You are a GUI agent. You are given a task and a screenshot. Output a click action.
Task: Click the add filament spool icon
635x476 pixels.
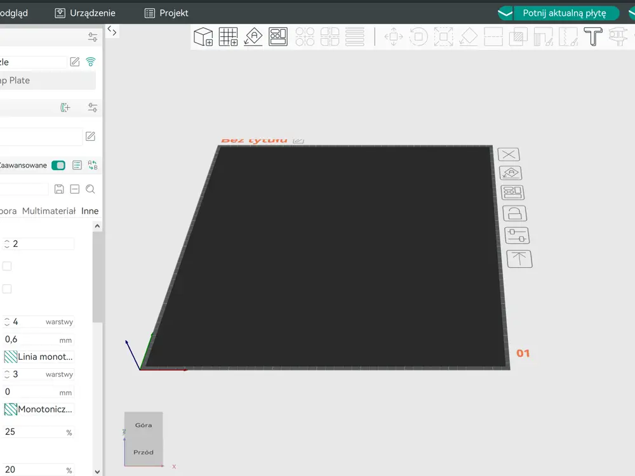coord(65,108)
